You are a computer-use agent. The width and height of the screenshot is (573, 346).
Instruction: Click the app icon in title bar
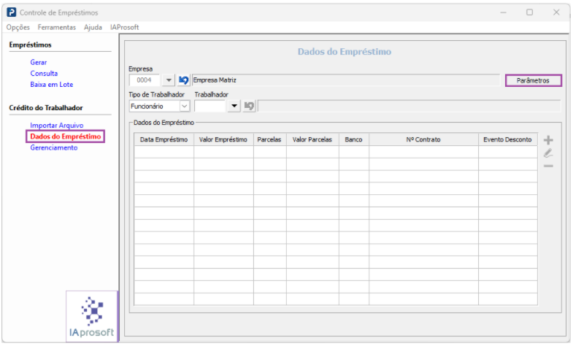tap(12, 12)
